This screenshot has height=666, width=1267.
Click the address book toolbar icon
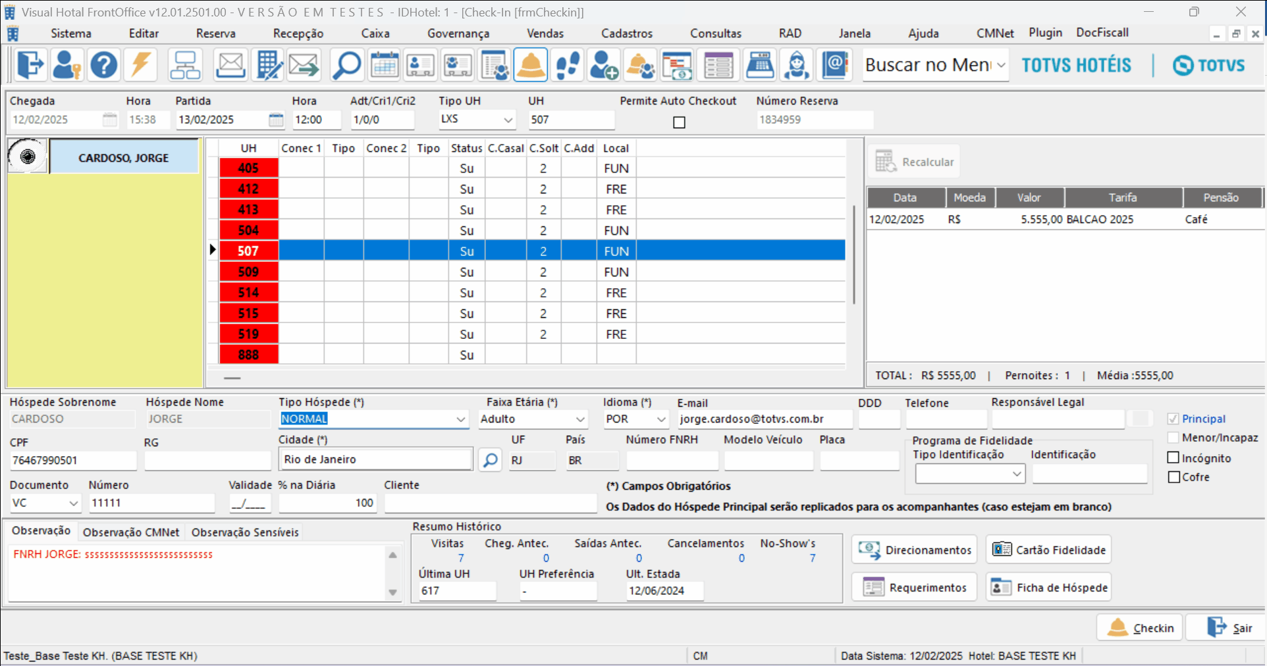(835, 65)
